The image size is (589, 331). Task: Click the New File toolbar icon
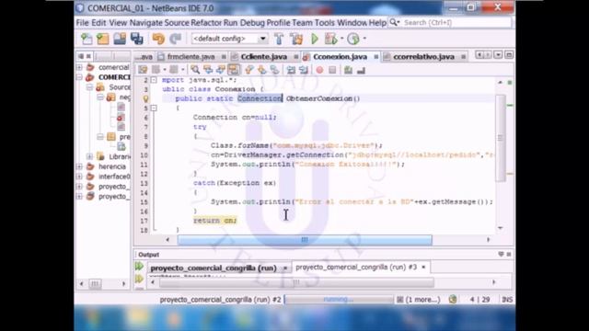coord(87,39)
